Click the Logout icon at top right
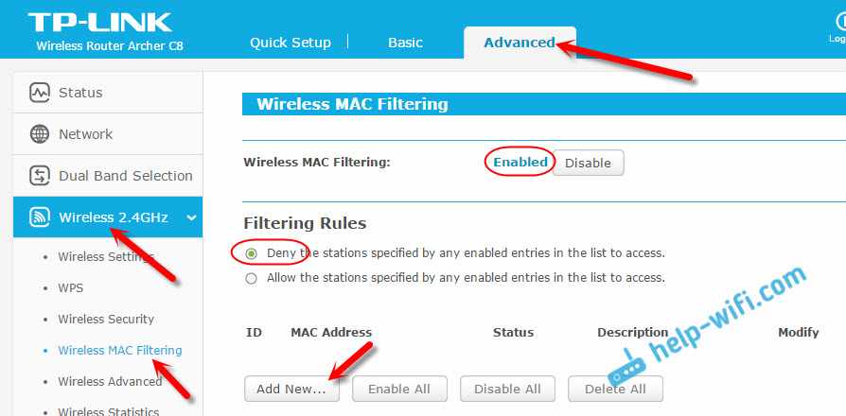 (x=840, y=22)
